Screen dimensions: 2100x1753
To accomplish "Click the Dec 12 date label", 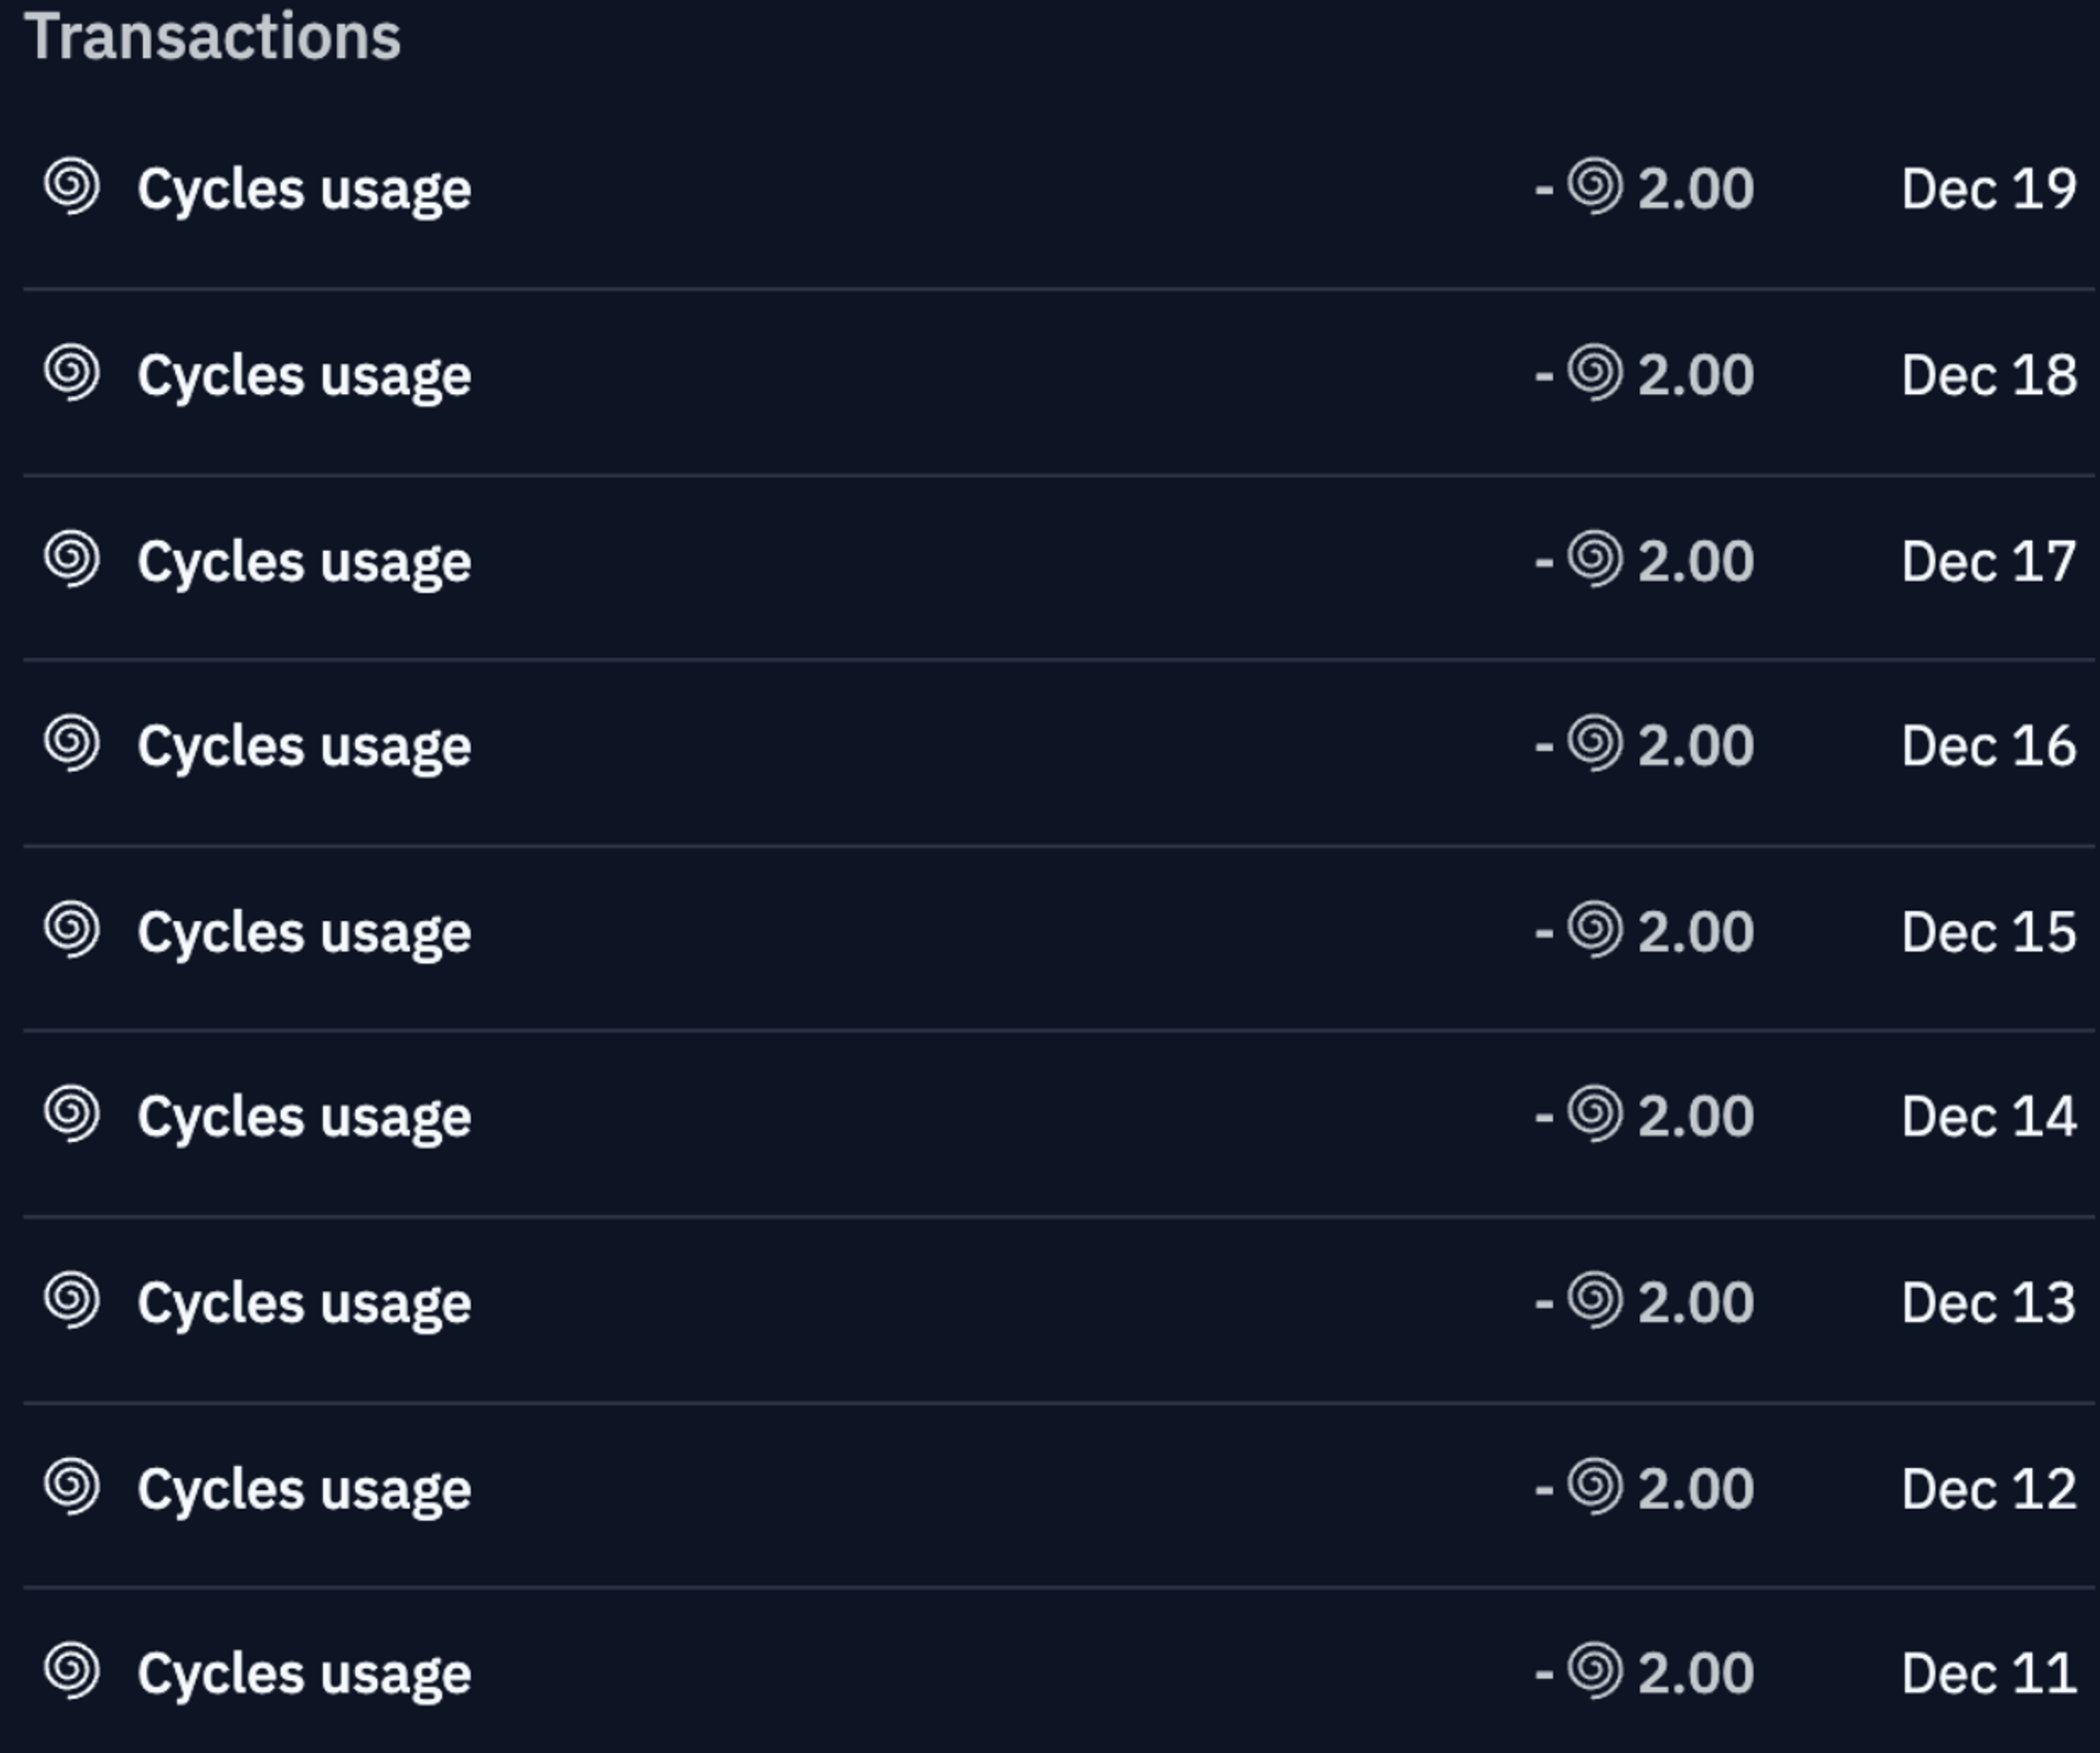I will click(1988, 1489).
